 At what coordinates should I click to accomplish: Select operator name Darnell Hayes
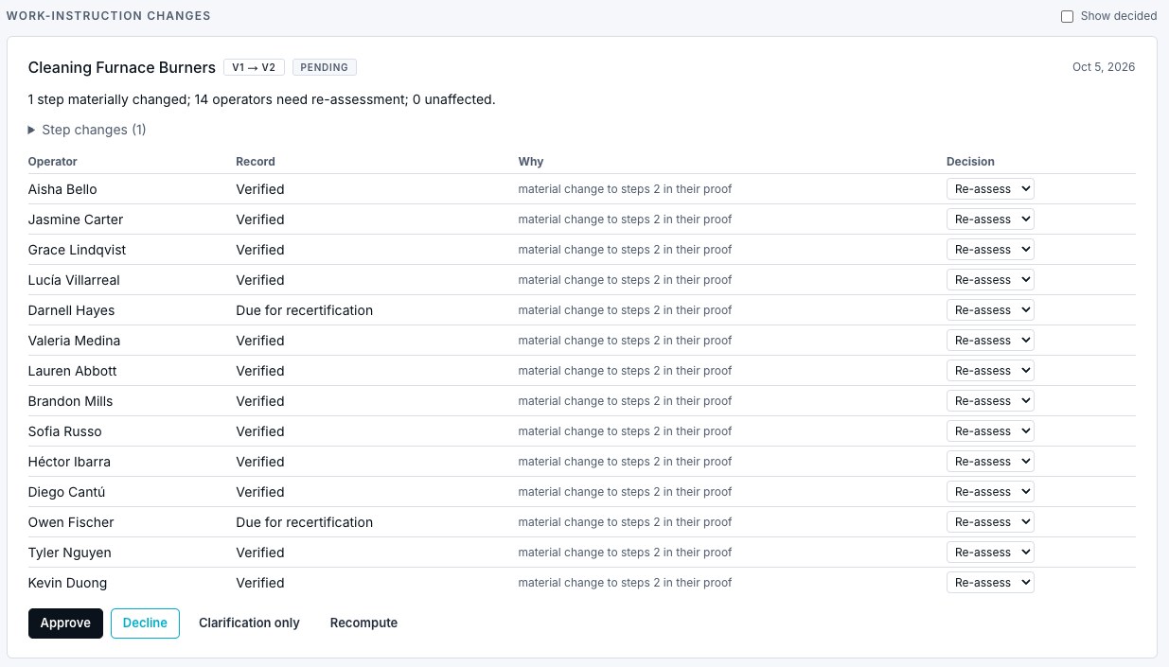coord(71,310)
